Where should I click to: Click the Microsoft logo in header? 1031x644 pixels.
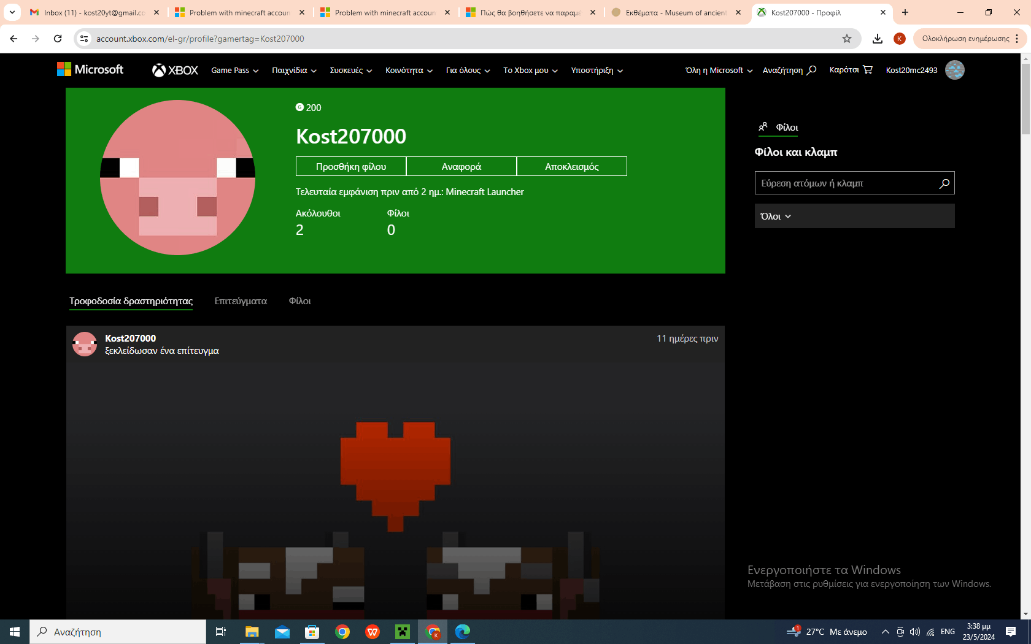click(x=90, y=70)
